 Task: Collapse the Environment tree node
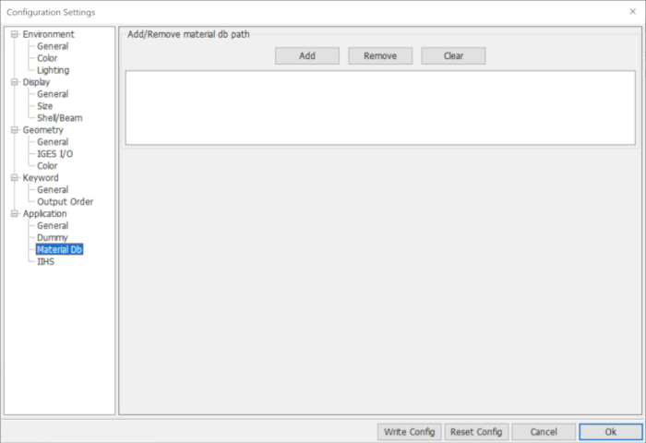pos(15,34)
